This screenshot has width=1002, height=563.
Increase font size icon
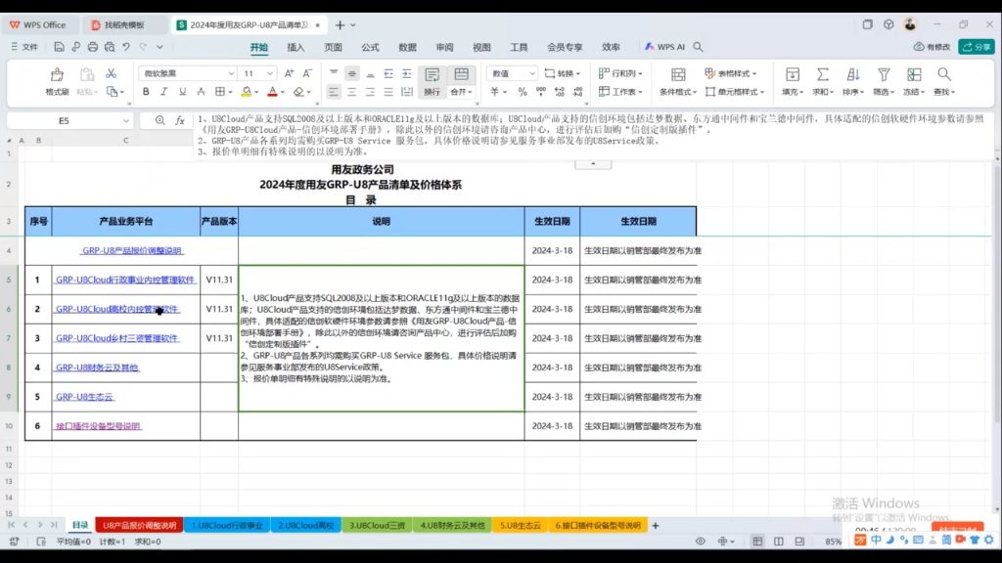pos(289,73)
